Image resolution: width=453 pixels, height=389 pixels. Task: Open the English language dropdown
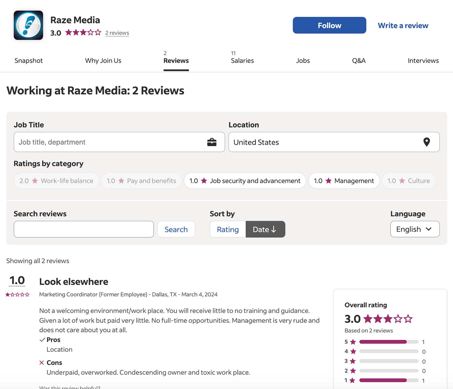pos(415,229)
